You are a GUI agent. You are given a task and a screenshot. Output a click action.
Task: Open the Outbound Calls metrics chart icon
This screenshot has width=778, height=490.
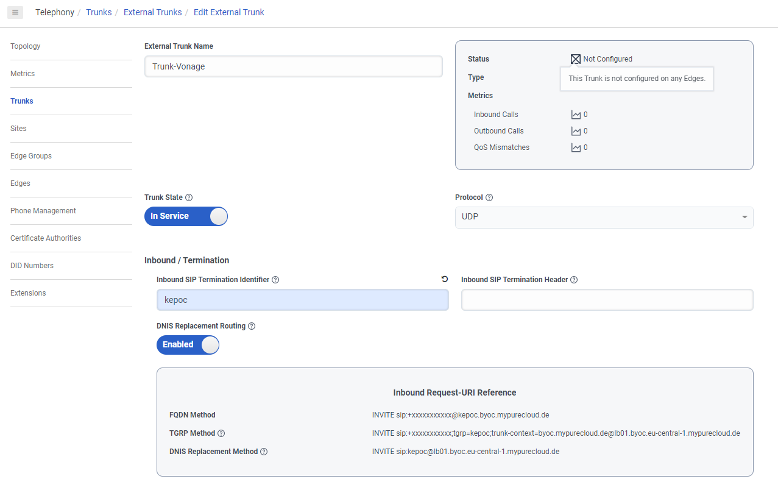click(576, 131)
